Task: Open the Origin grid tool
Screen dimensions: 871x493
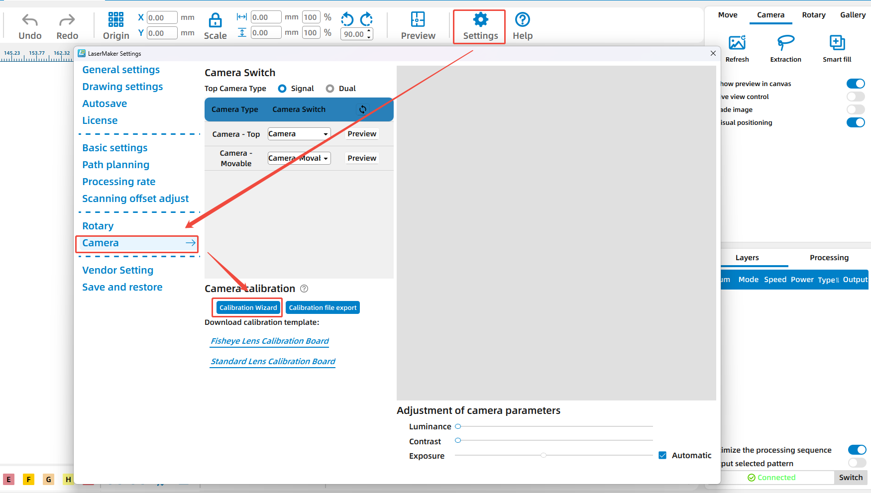Action: click(115, 20)
